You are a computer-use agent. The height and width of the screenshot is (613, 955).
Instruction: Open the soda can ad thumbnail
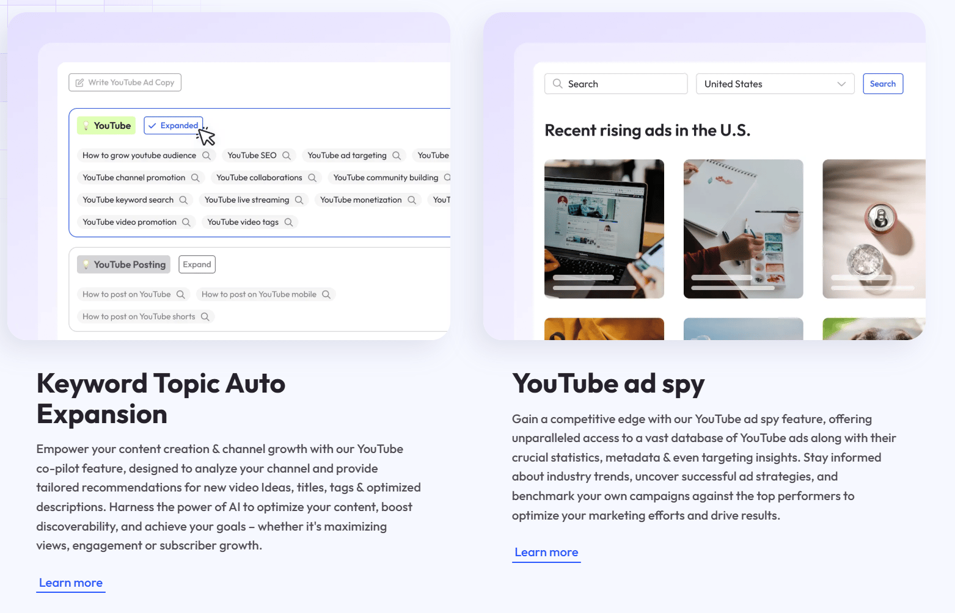coord(874,229)
